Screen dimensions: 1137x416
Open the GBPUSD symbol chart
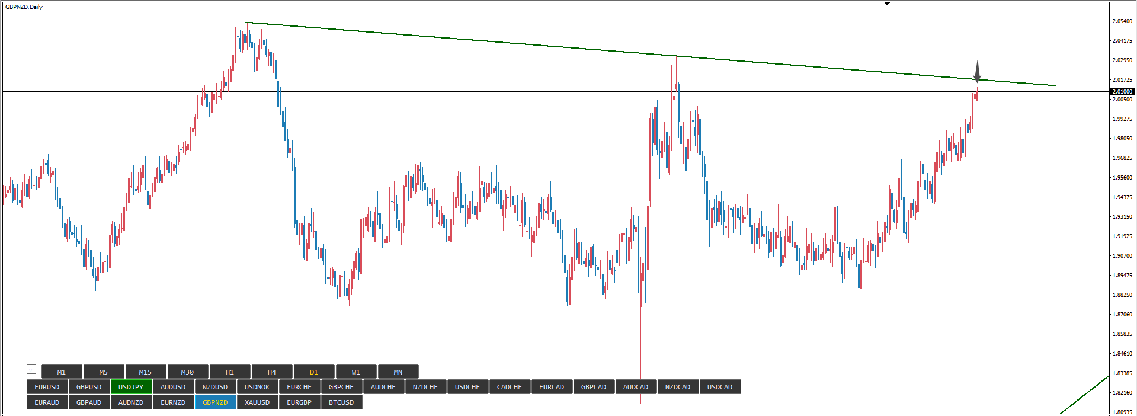pos(89,387)
